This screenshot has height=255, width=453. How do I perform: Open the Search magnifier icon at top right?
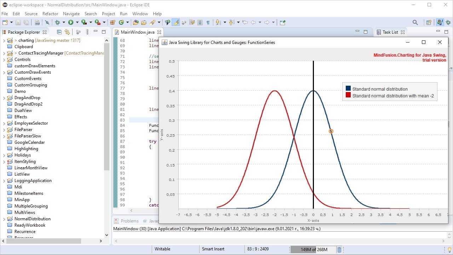415,22
